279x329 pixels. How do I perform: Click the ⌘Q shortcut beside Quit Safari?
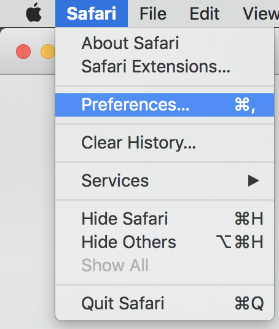pos(249,303)
